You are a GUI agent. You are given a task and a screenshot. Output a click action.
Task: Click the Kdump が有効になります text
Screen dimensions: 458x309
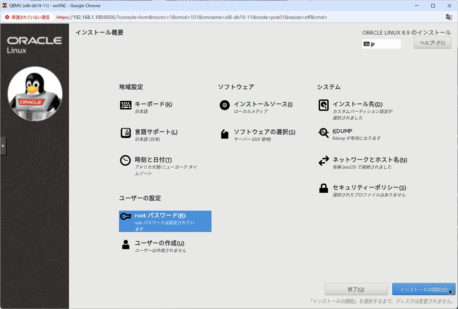[x=356, y=138]
